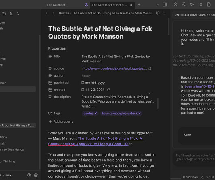Edit the title property value
This screenshot has width=215, height=180.
pos(116,59)
